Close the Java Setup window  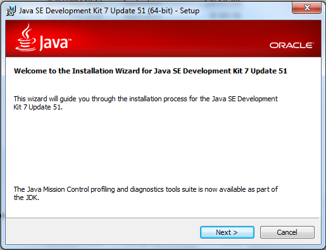[307, 8]
